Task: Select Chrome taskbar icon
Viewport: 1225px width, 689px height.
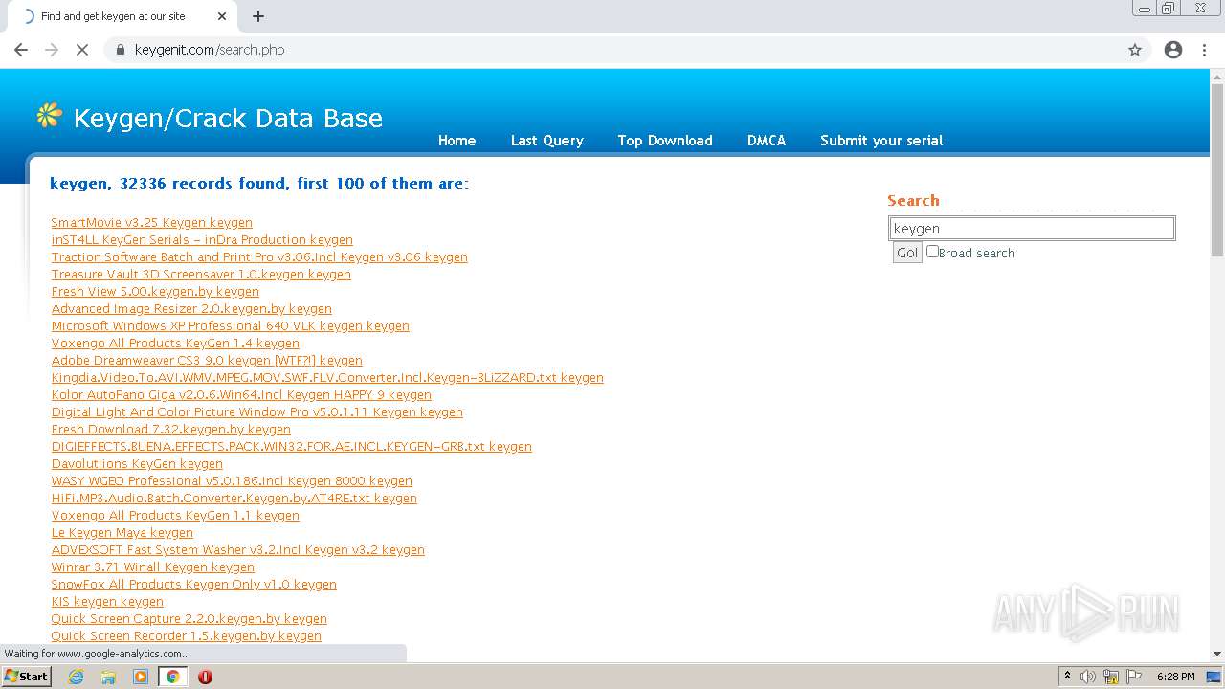Action: click(x=172, y=677)
